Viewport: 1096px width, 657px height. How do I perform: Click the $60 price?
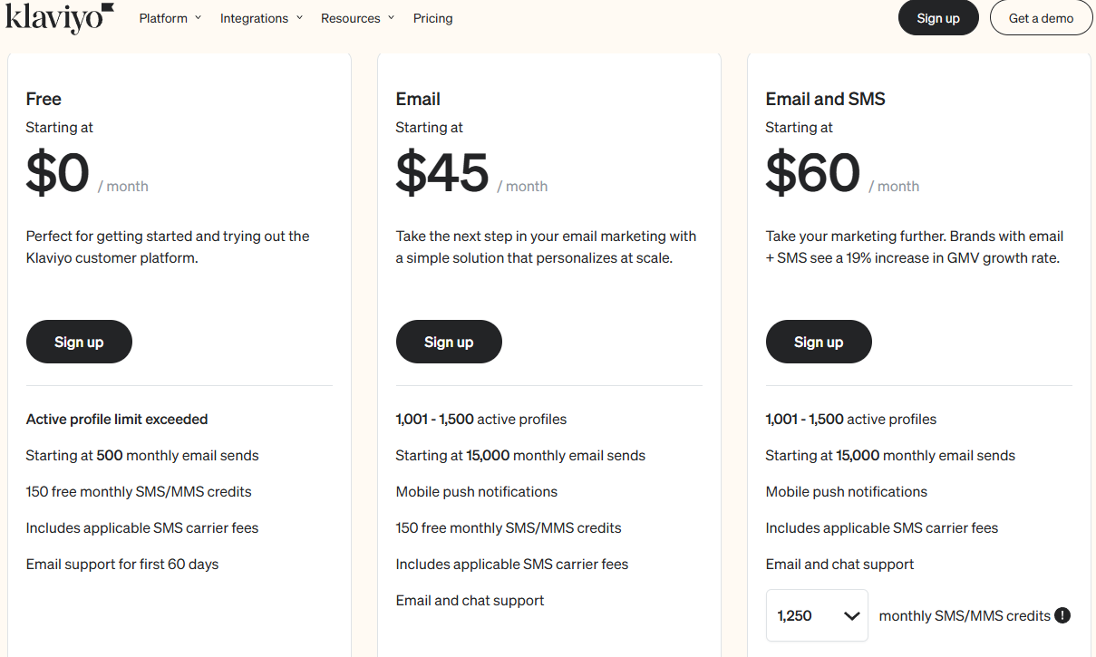point(813,172)
